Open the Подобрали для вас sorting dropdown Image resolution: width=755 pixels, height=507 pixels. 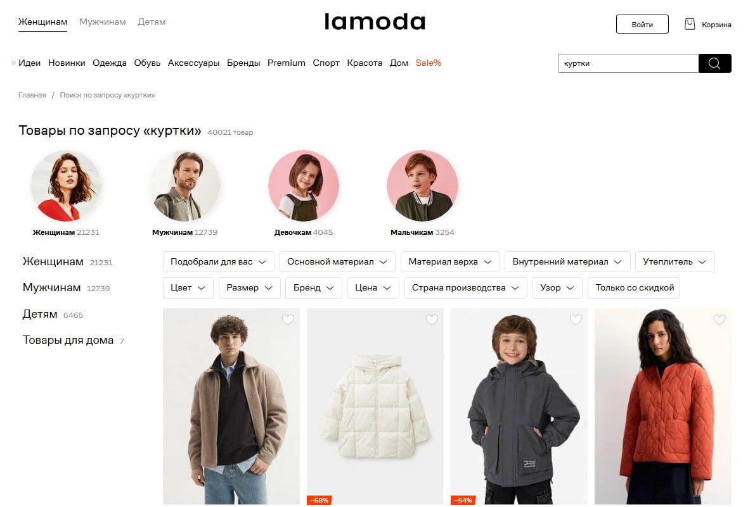(x=218, y=262)
